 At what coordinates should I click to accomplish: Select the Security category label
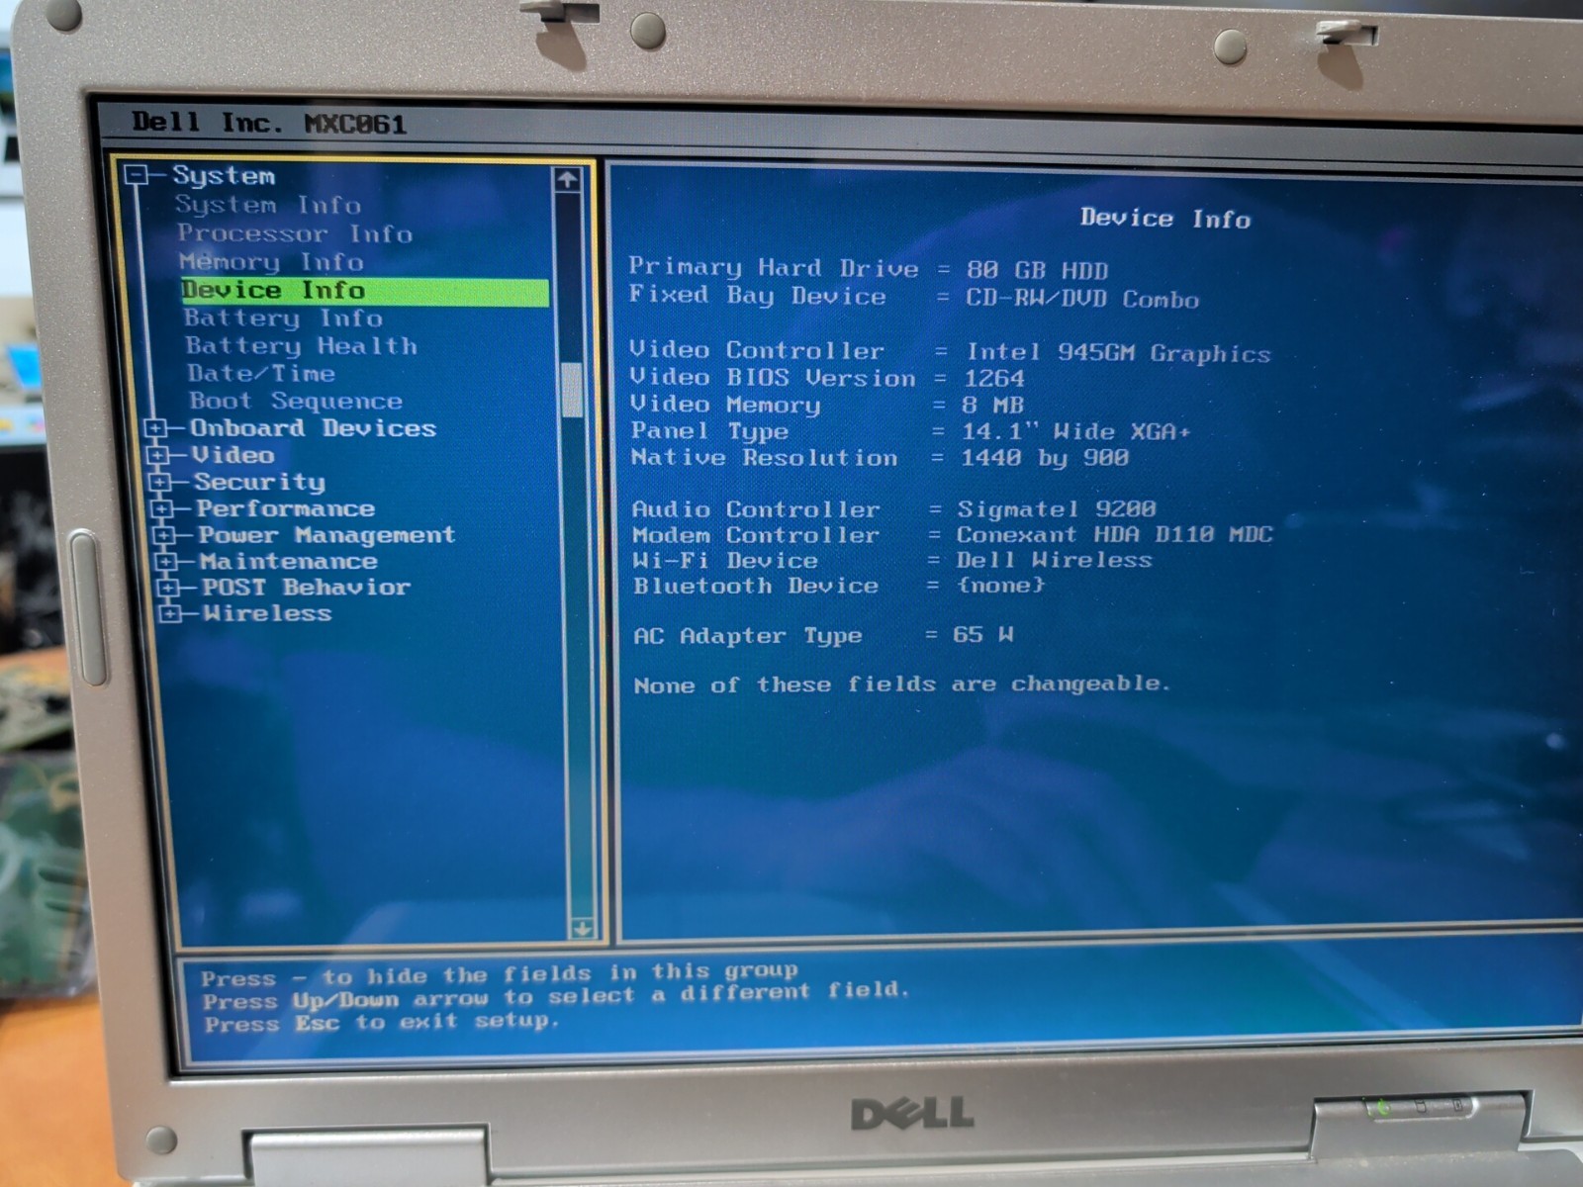pos(260,482)
